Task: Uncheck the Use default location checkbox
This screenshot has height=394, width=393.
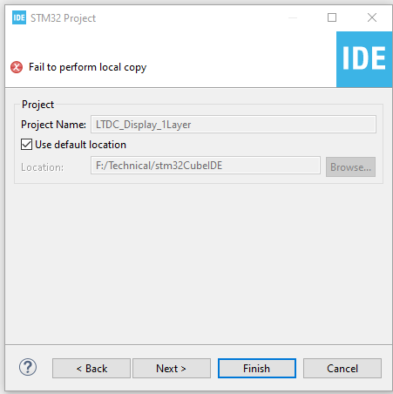Action: [26, 145]
